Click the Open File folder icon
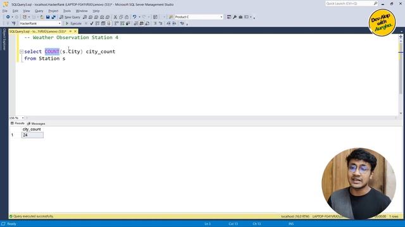Image resolution: width=405 pixels, height=227 pixels. 42,17
